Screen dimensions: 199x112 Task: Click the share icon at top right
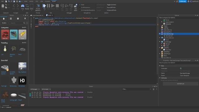[191, 1]
